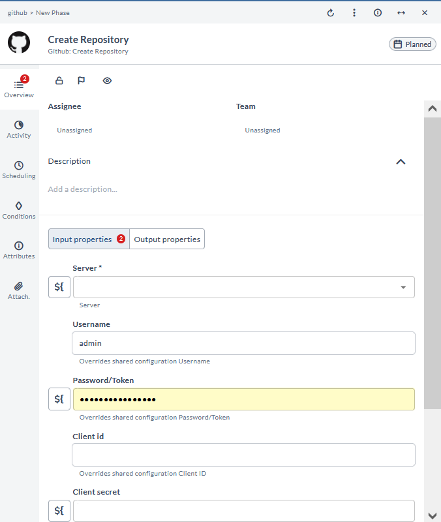Open the Attachments paperclip section
This screenshot has width=441, height=522.
[19, 290]
